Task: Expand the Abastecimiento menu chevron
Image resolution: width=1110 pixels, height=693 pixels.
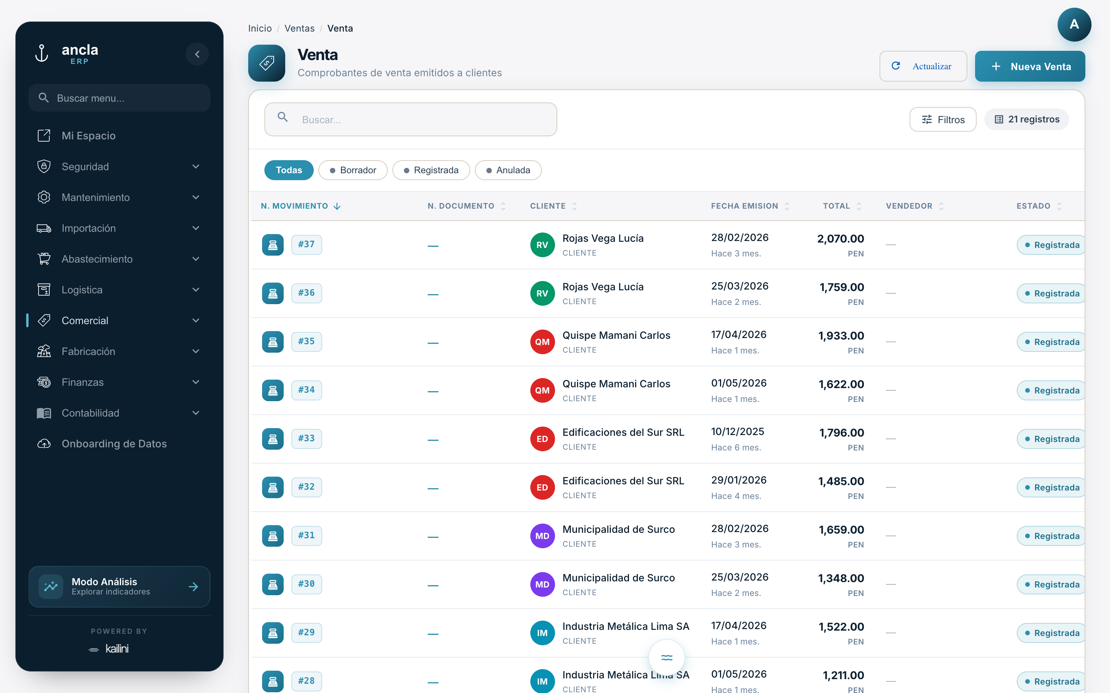Action: coord(196,258)
